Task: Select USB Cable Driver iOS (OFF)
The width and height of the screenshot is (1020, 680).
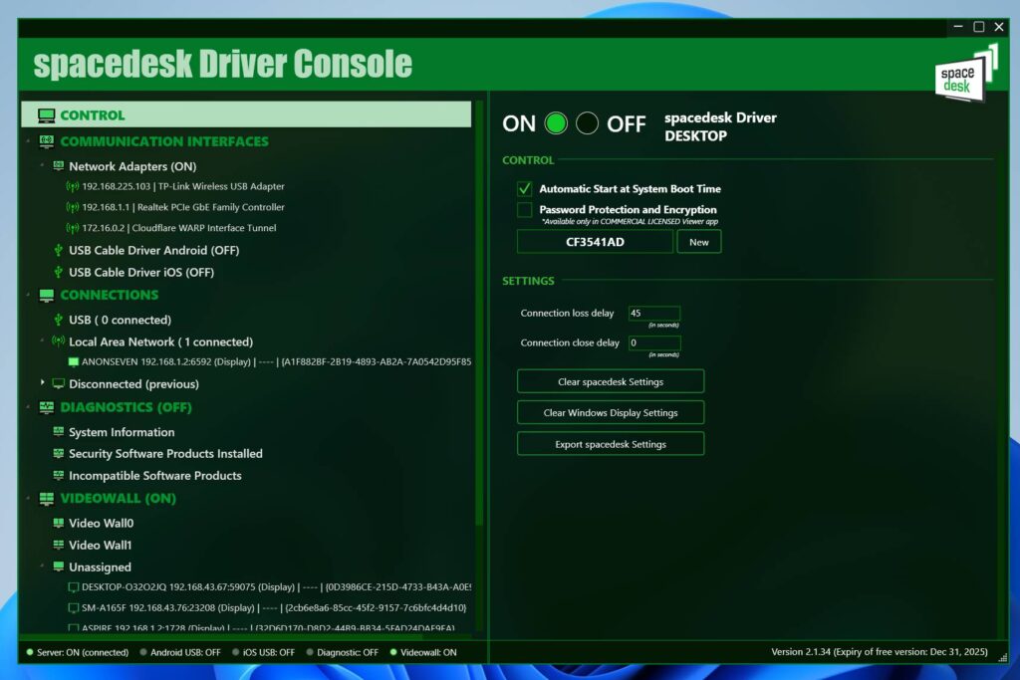Action: (141, 273)
